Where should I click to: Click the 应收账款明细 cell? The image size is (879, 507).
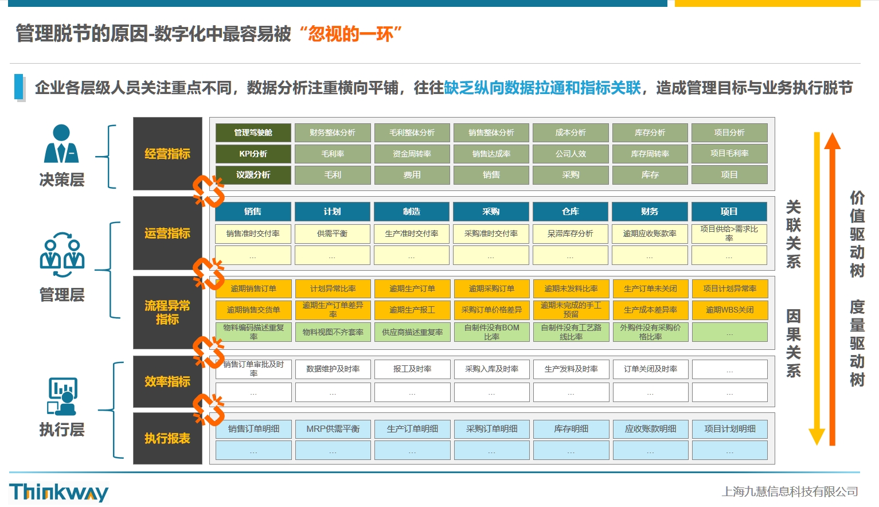pyautogui.click(x=651, y=429)
